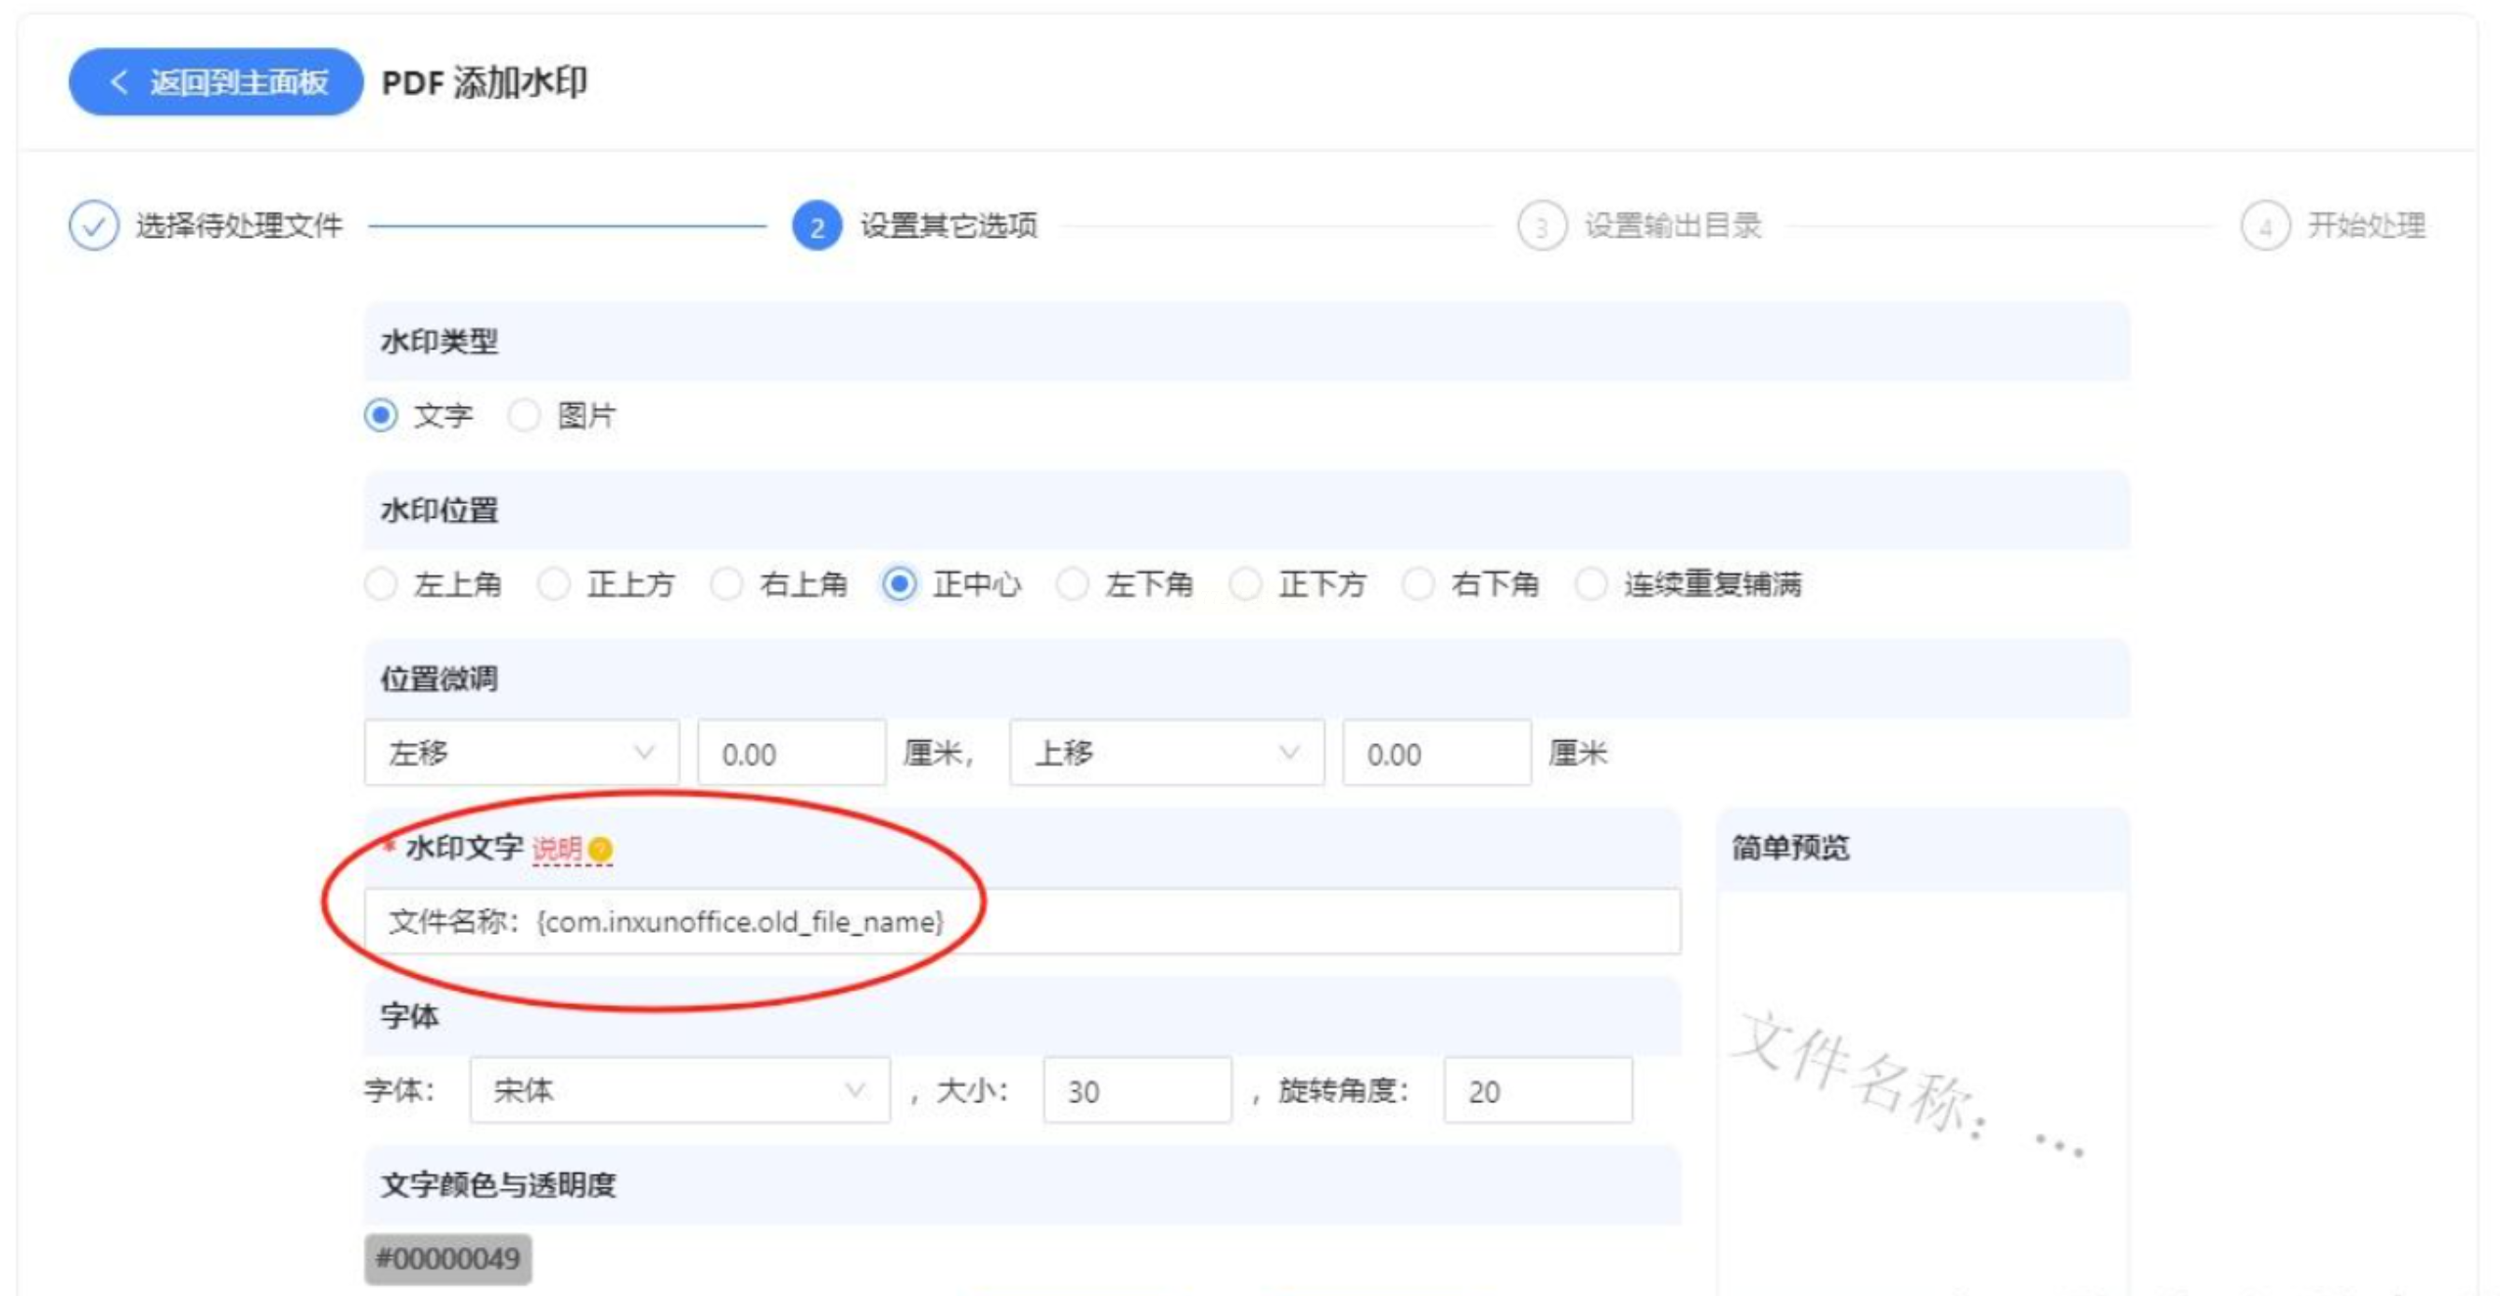
Task: Click the checkmark icon for 选择待处理文件 step
Action: (93, 226)
